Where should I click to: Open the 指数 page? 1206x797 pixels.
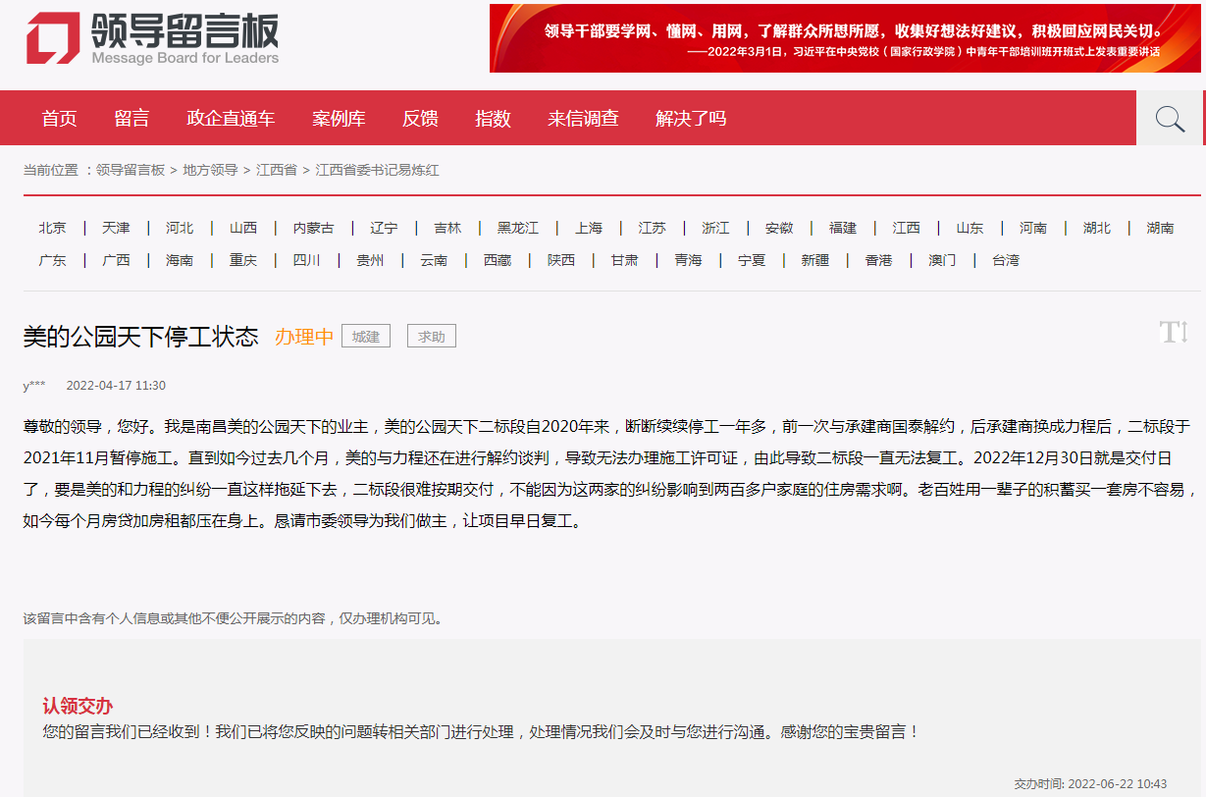click(x=493, y=119)
